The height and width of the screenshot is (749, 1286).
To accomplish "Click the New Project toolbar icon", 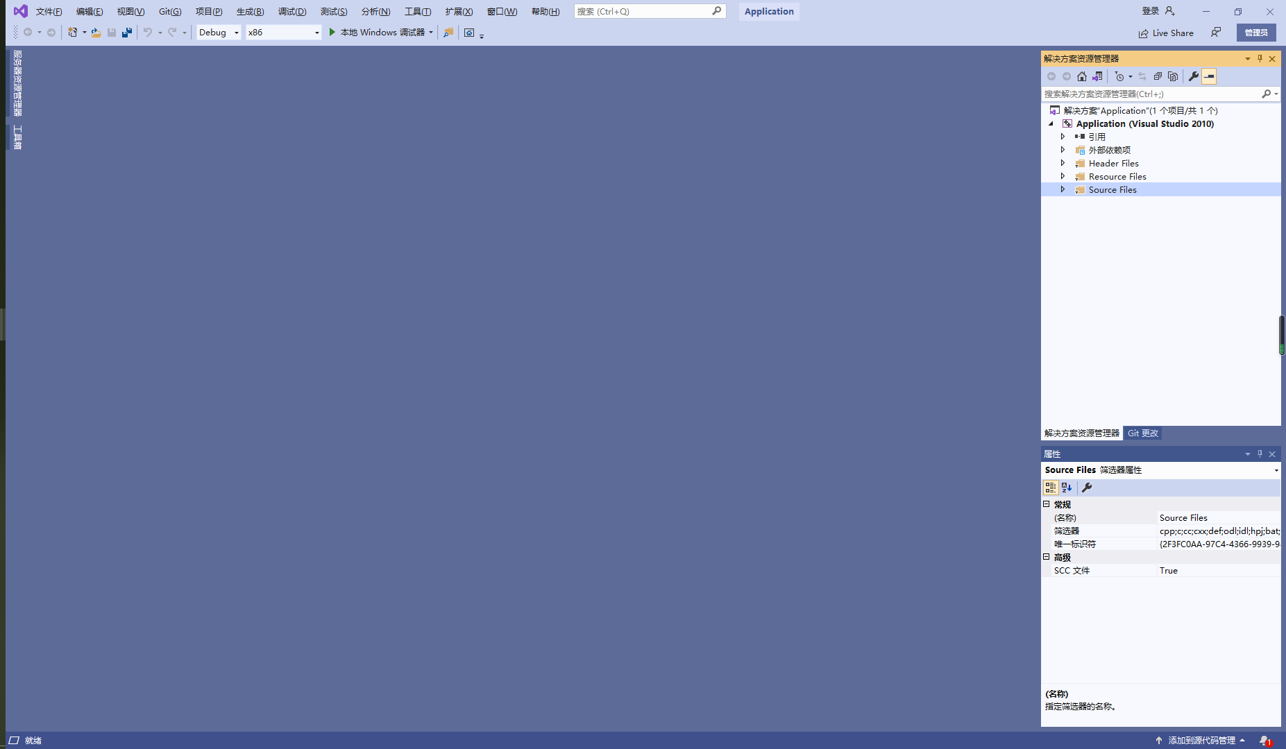I will (72, 33).
